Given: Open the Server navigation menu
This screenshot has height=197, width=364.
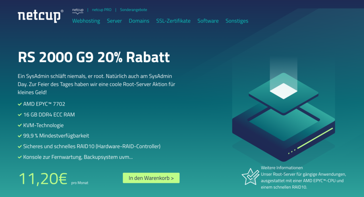Looking at the screenshot, I should [x=114, y=21].
